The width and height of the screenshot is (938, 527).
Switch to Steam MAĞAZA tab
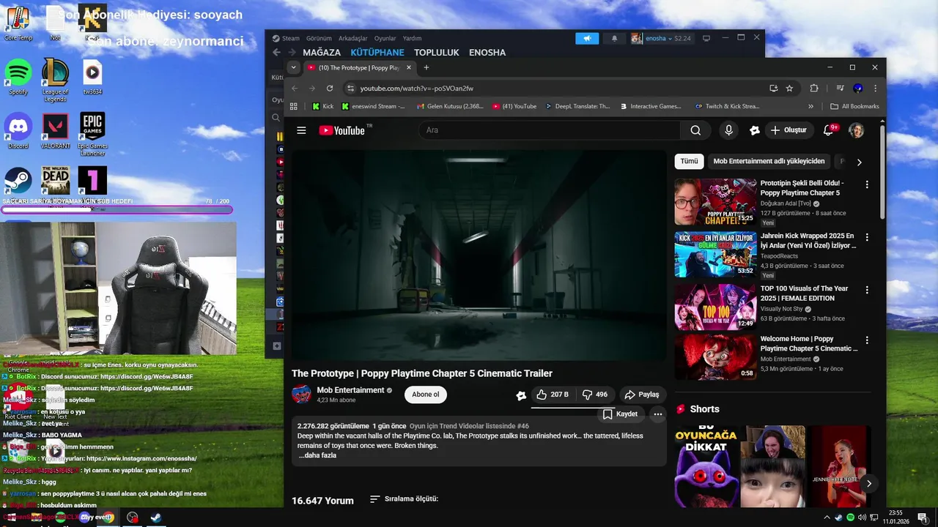pyautogui.click(x=322, y=53)
